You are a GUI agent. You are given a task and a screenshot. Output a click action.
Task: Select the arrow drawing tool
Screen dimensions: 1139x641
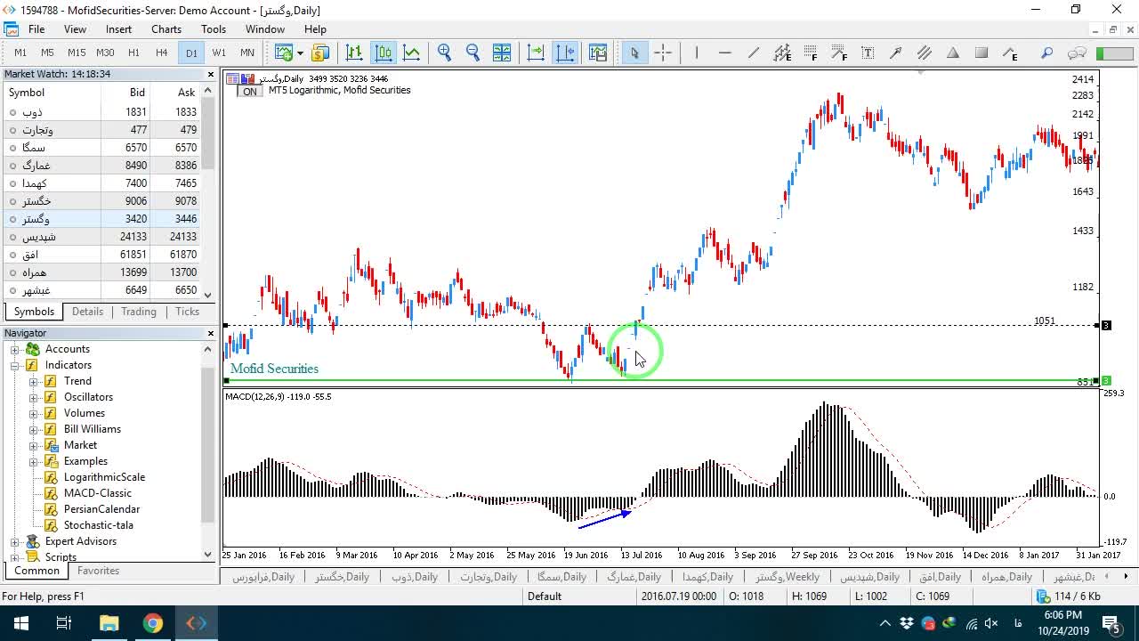point(896,53)
